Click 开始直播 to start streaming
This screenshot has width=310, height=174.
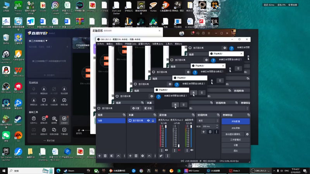236,121
